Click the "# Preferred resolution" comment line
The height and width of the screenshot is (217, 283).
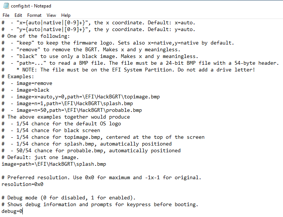tap(101, 177)
